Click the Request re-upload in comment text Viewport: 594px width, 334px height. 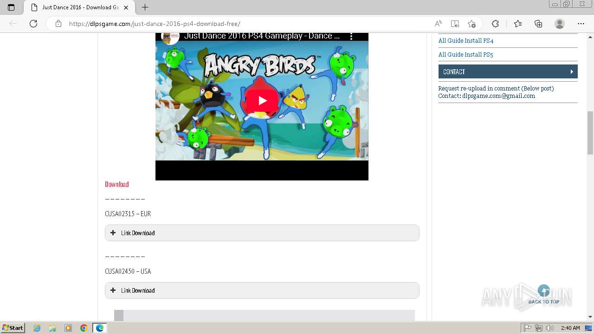click(x=496, y=88)
